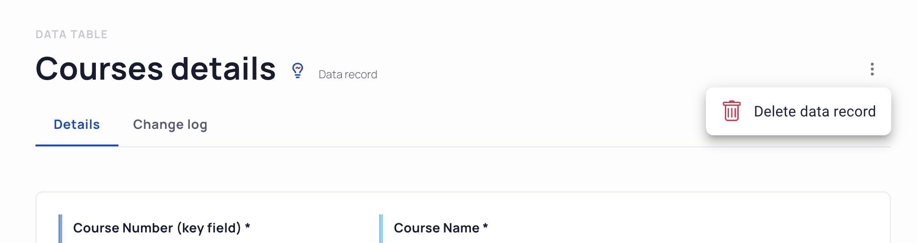Open the three-dot more options menu

pos(872,69)
